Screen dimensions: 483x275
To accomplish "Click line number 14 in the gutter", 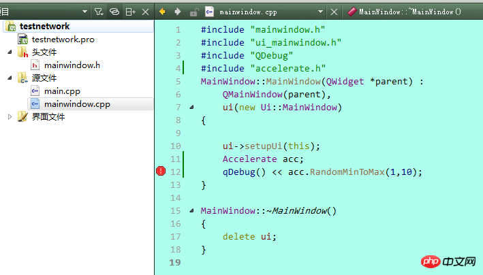I will click(x=176, y=197).
